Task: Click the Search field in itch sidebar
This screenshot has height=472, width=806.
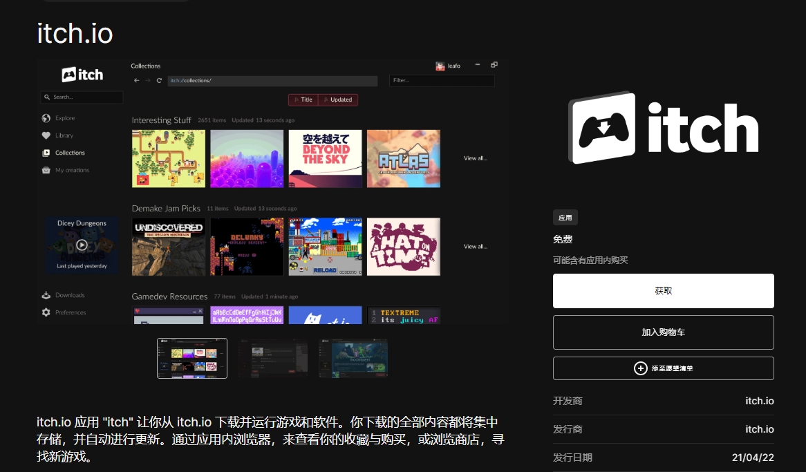Action: coord(82,97)
